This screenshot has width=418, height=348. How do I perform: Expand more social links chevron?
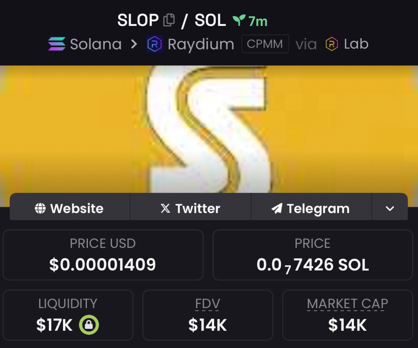[390, 208]
